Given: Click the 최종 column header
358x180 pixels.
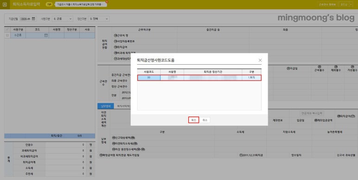Looking at the screenshot, I should click(285, 30).
